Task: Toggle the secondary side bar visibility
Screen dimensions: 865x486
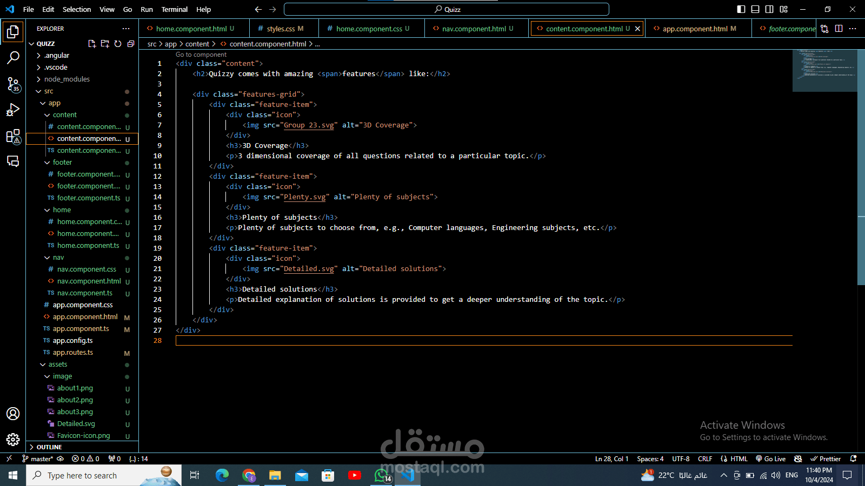Action: coord(769,9)
